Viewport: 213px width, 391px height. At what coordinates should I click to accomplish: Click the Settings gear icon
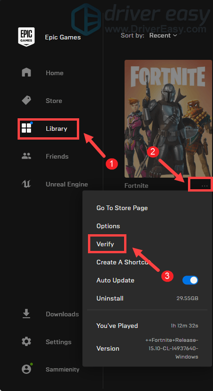26,342
